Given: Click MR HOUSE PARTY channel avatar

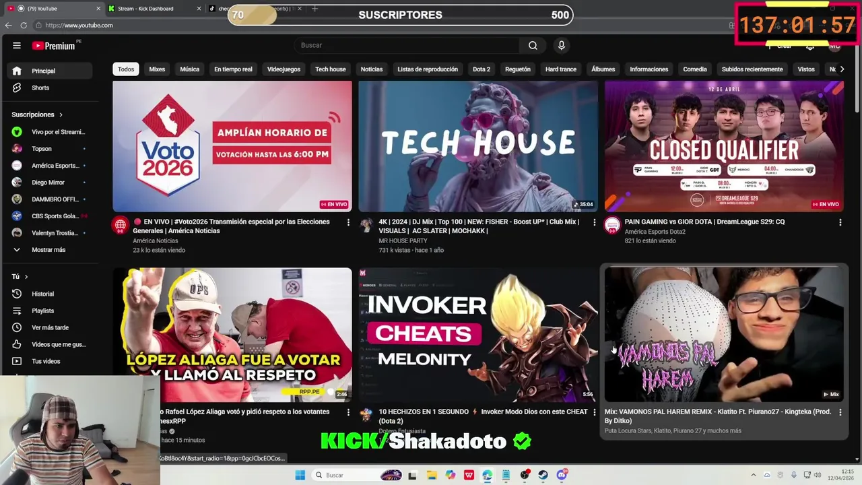Looking at the screenshot, I should [366, 225].
